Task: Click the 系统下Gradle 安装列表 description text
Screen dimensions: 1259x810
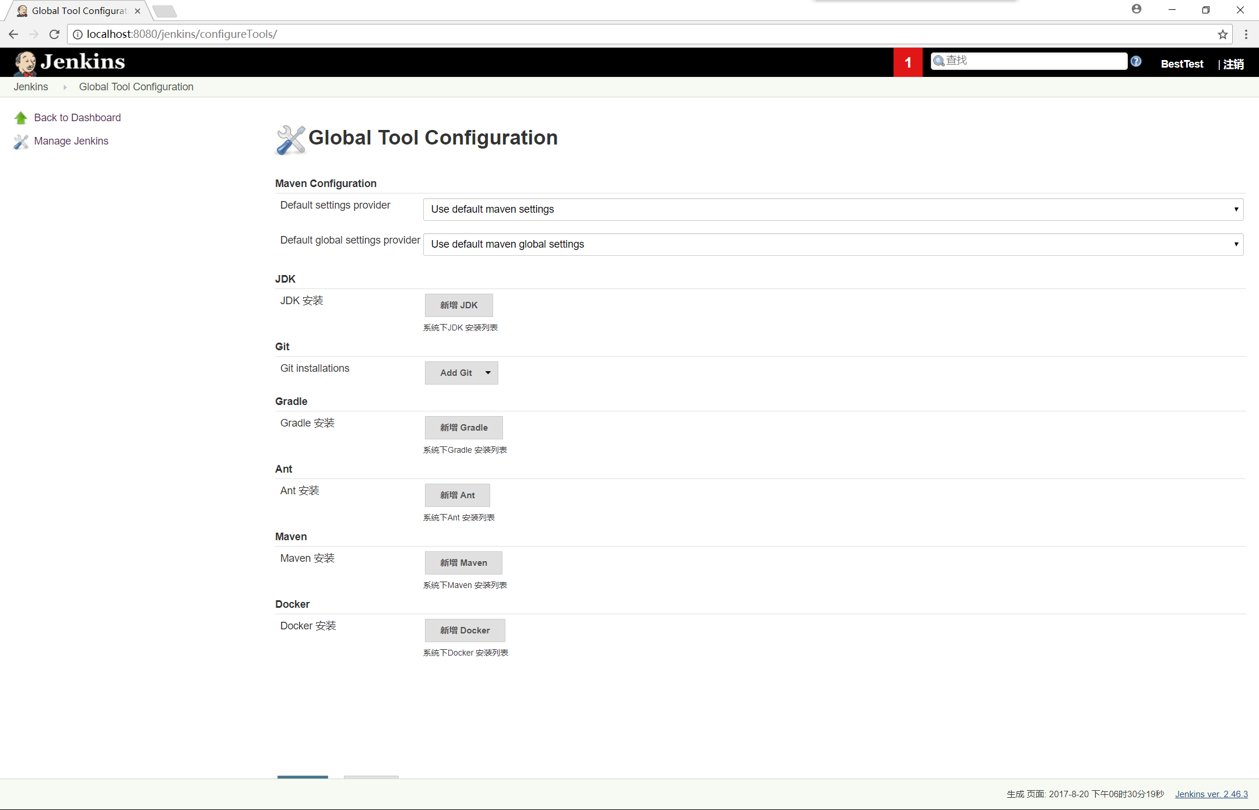Action: point(465,450)
